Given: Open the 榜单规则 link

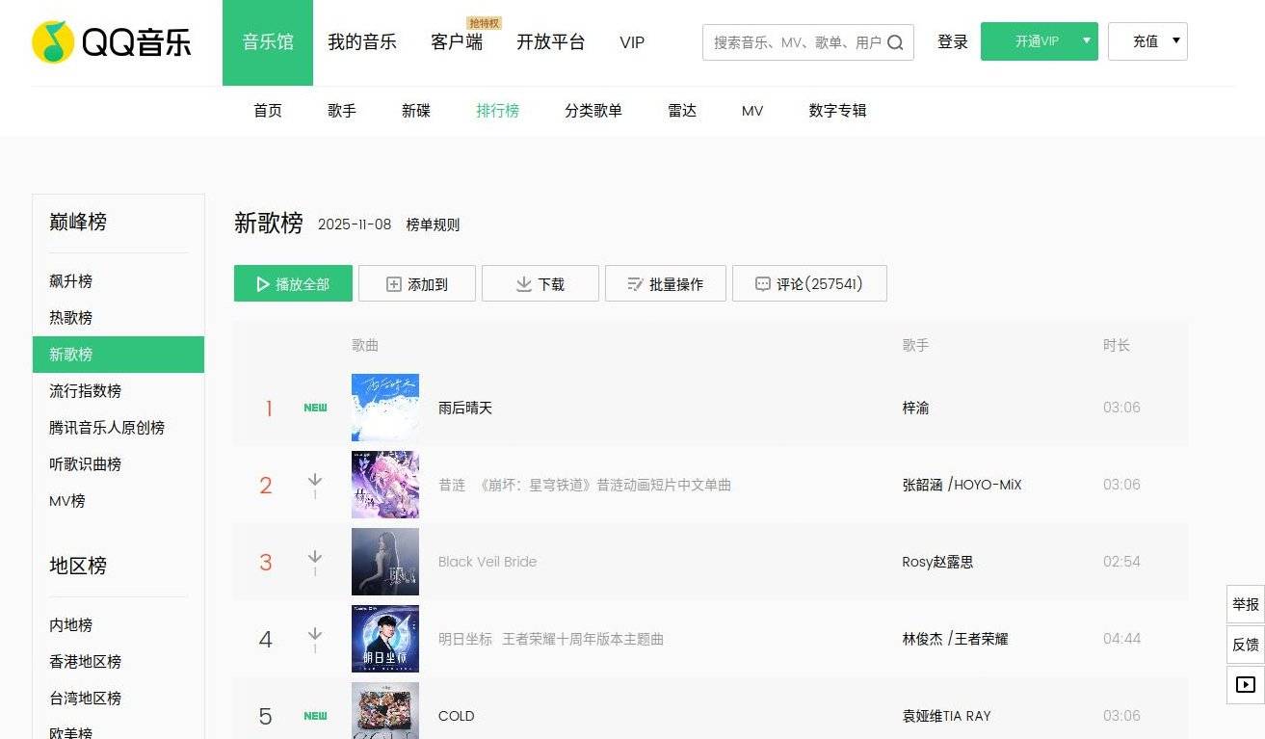Looking at the screenshot, I should click(433, 224).
